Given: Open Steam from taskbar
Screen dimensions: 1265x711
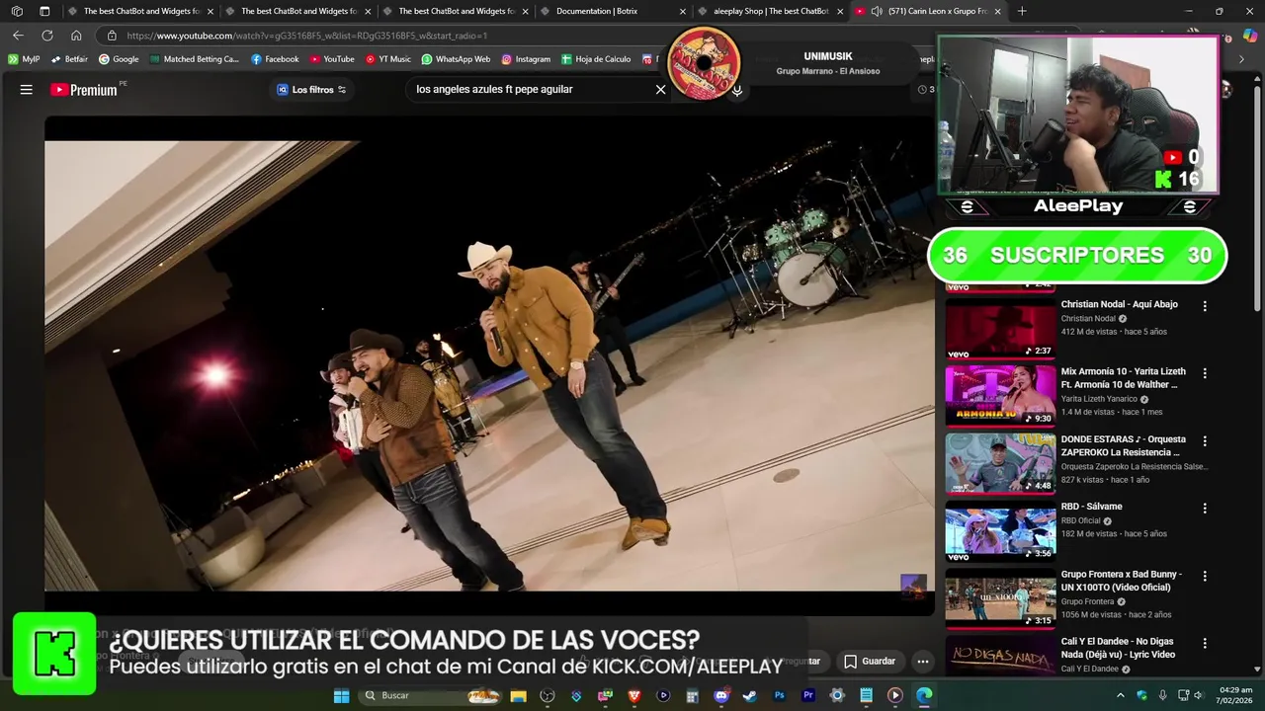Looking at the screenshot, I should [x=749, y=695].
